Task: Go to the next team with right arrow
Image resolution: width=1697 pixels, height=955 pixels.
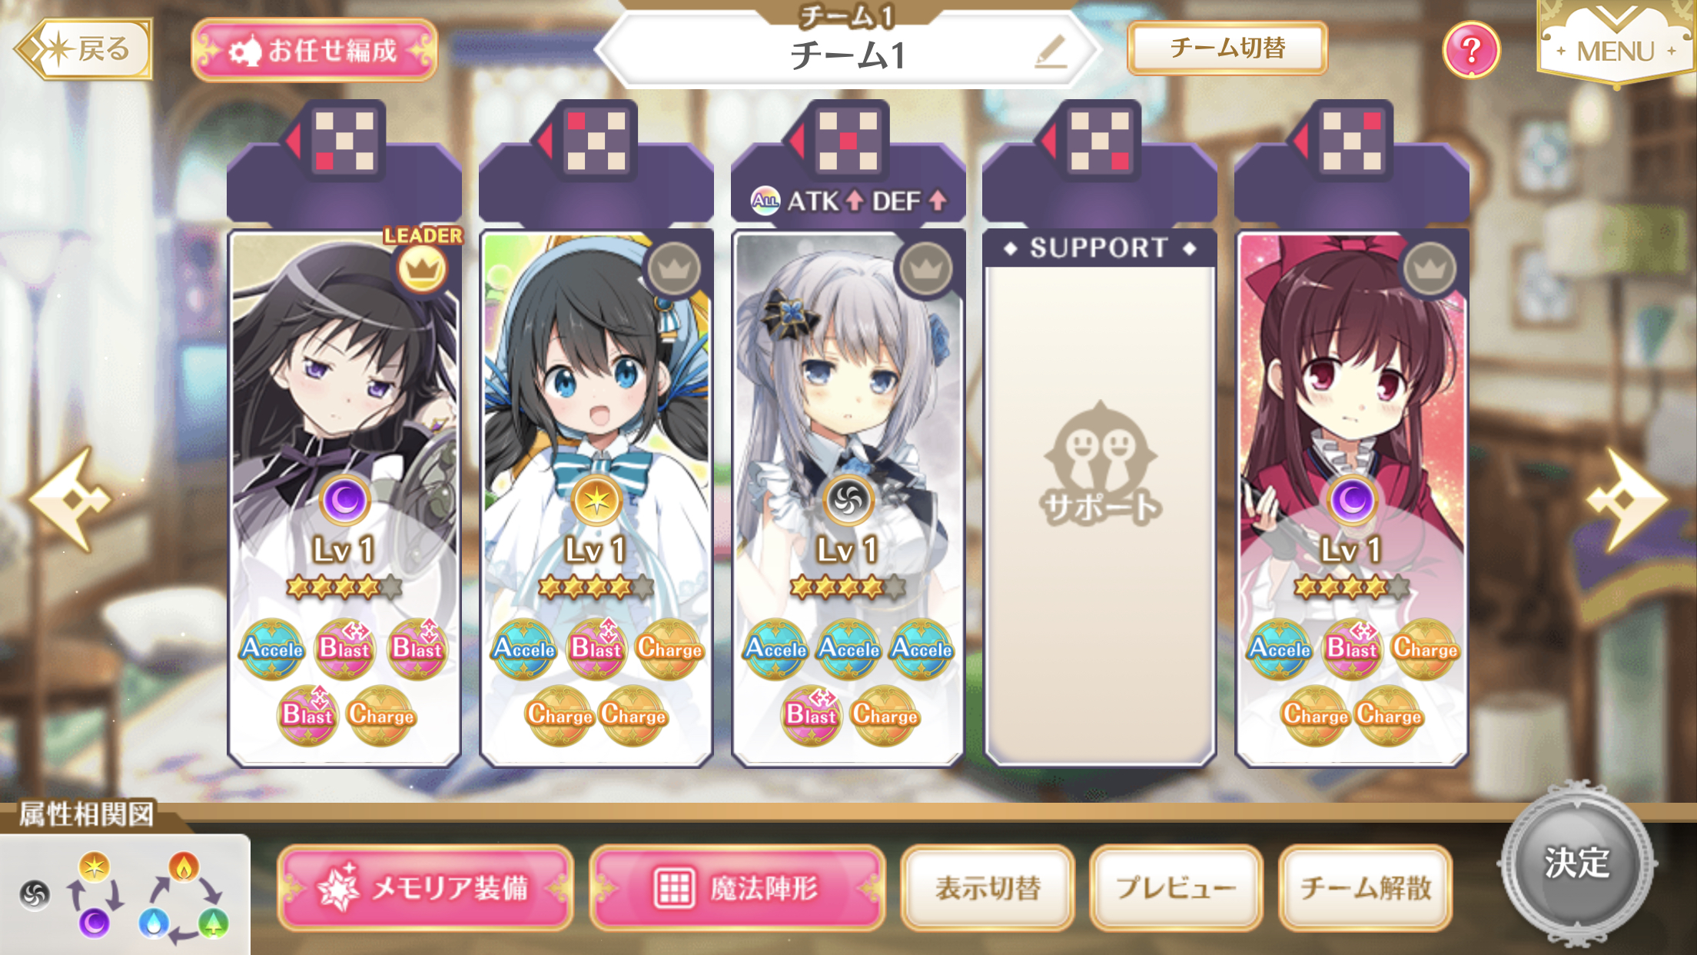Action: point(1627,500)
